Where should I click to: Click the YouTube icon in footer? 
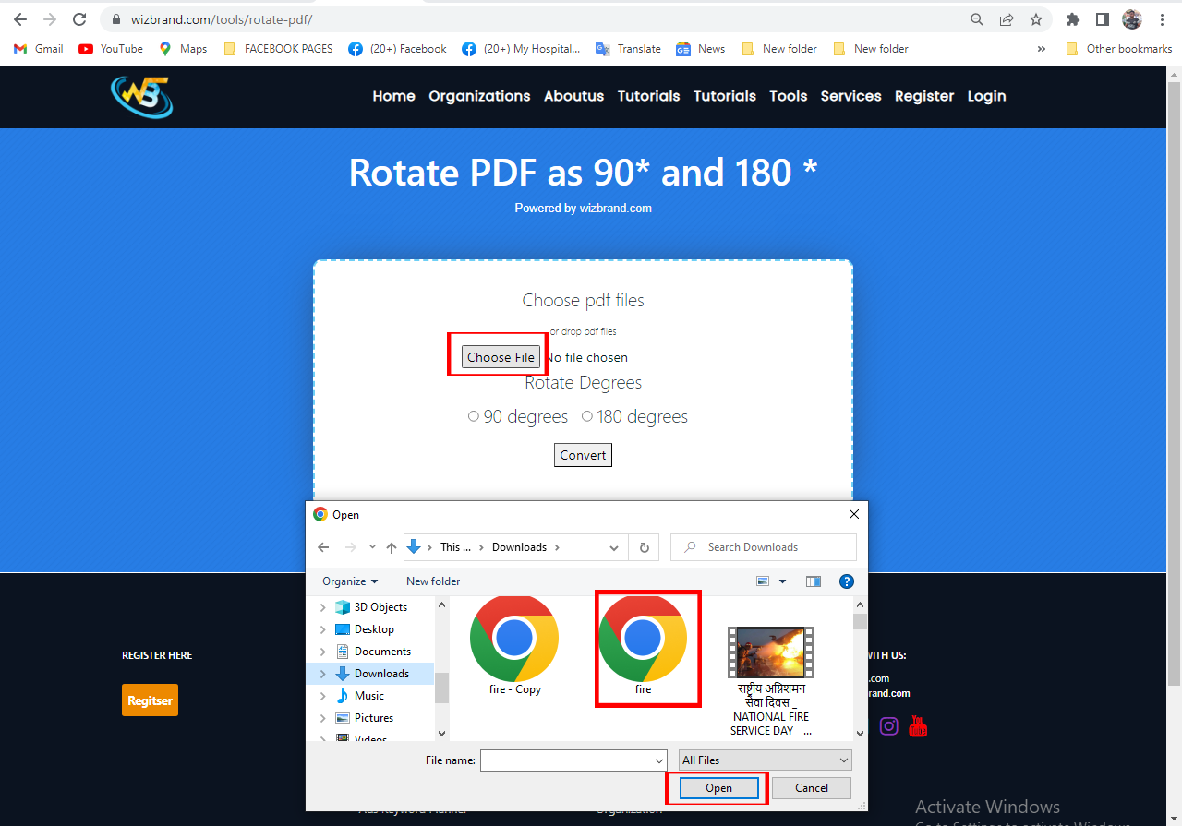[x=918, y=725]
